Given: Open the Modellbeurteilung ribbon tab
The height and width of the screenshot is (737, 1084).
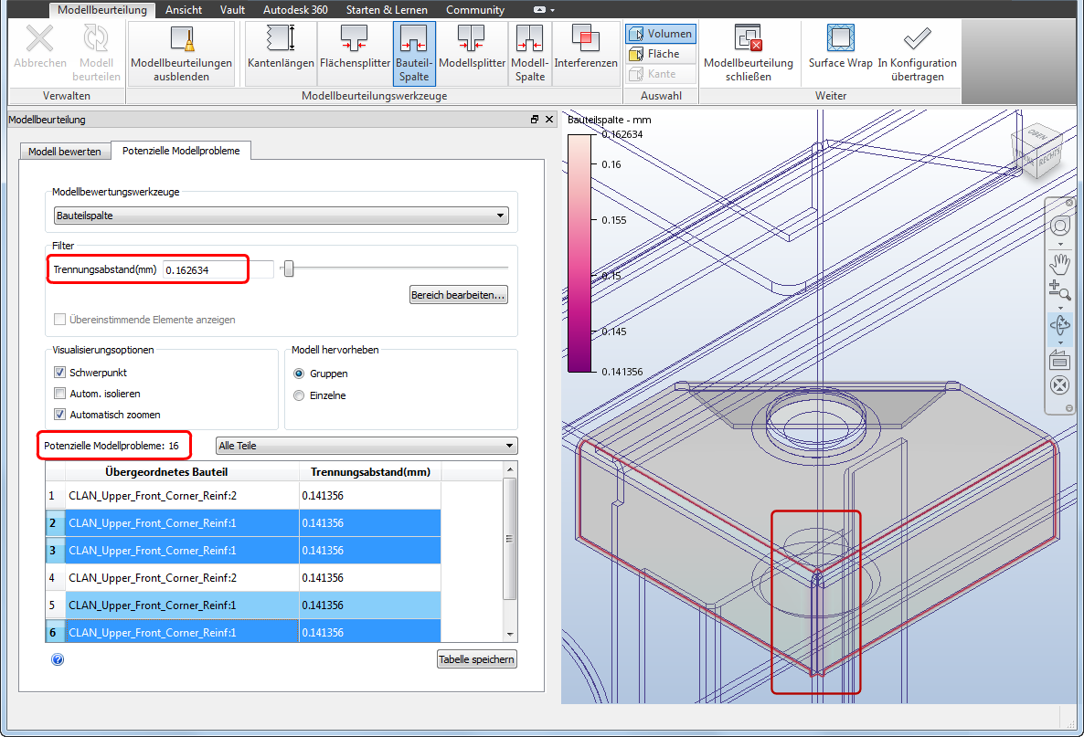Looking at the screenshot, I should (x=102, y=10).
